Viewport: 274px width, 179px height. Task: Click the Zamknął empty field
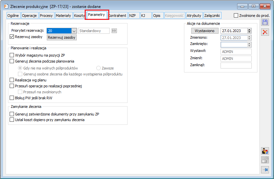(x=236, y=66)
